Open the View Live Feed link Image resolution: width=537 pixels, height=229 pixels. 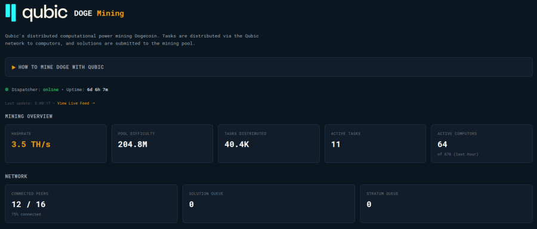(x=76, y=103)
